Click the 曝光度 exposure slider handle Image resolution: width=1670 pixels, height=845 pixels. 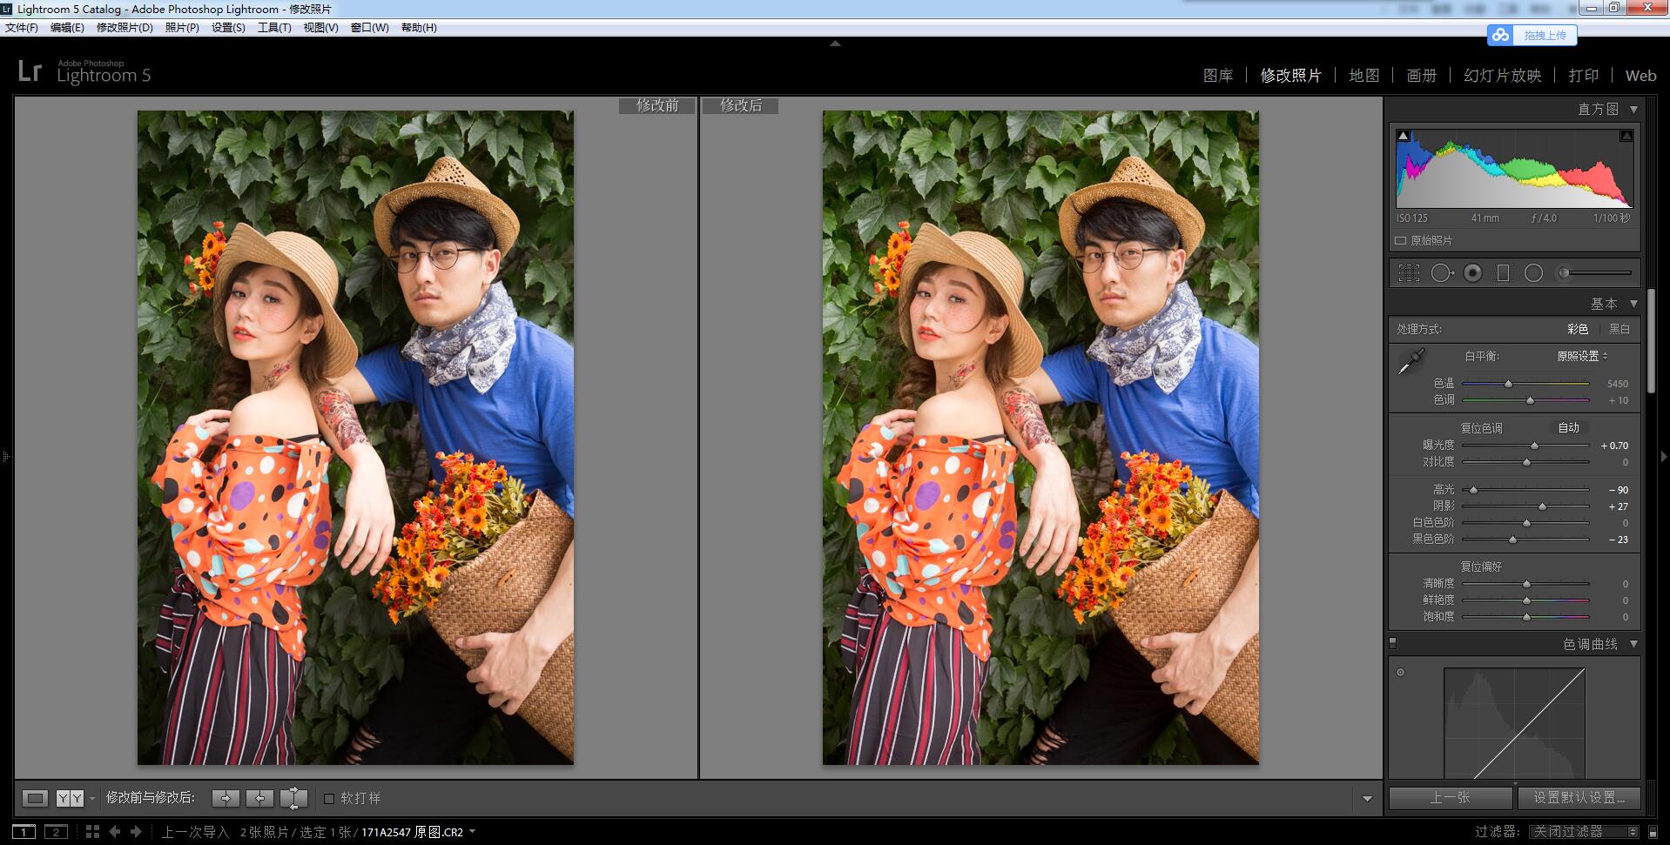coord(1534,446)
